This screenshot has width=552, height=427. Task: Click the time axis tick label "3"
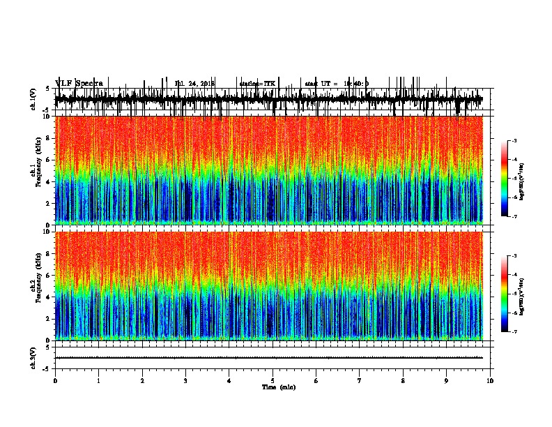[185, 381]
